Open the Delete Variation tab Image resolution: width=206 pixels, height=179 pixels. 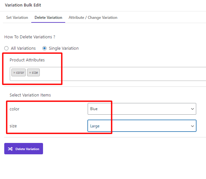coord(48,18)
